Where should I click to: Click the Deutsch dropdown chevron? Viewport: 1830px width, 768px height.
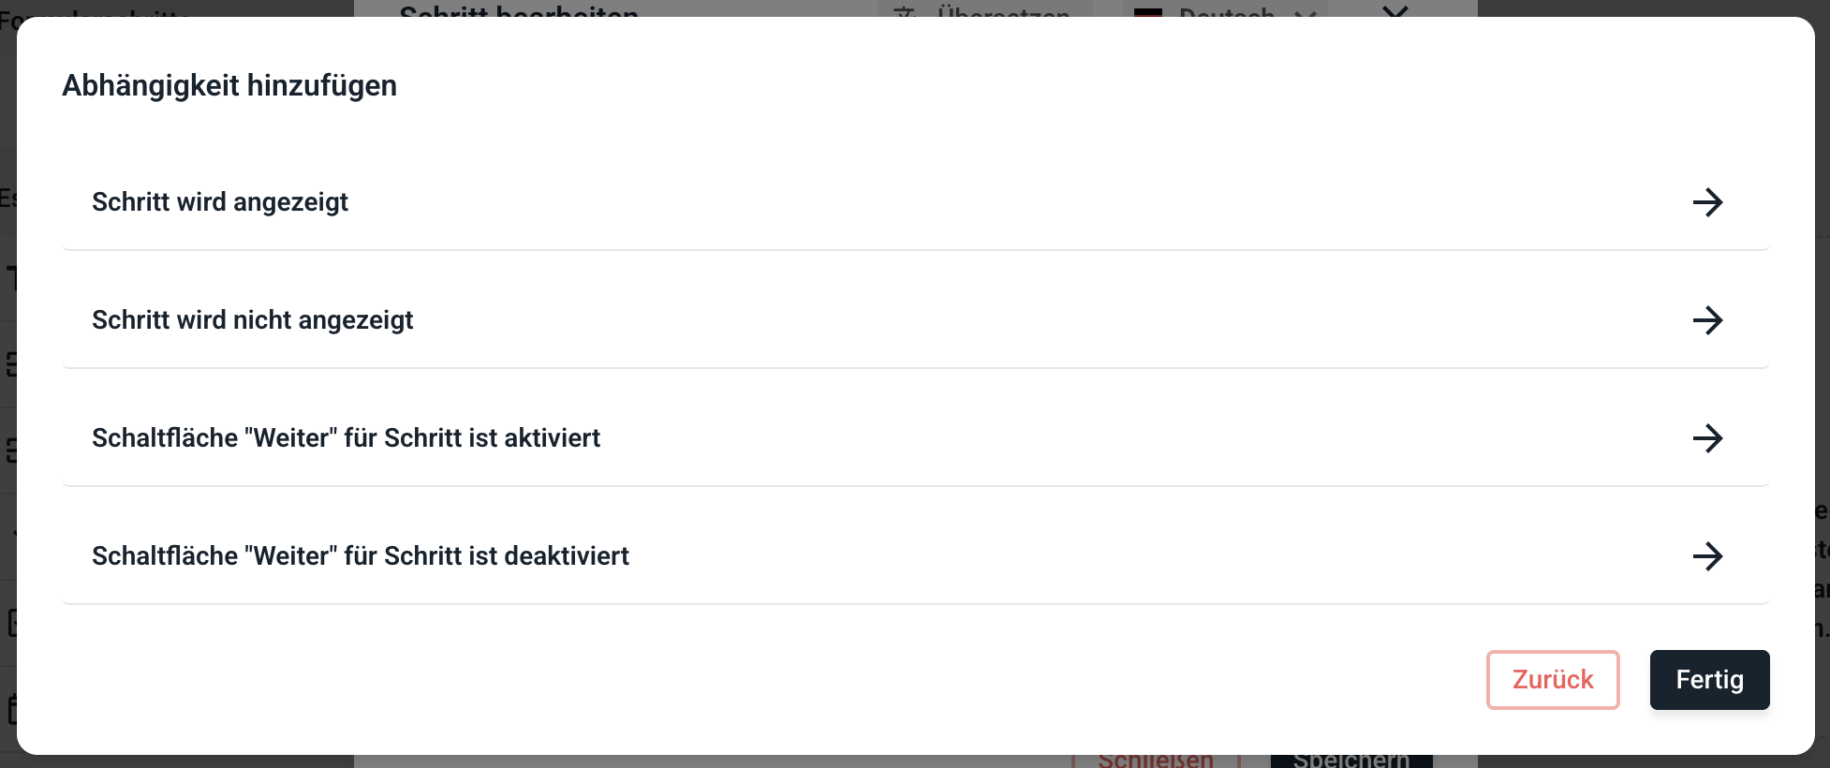click(x=1306, y=12)
